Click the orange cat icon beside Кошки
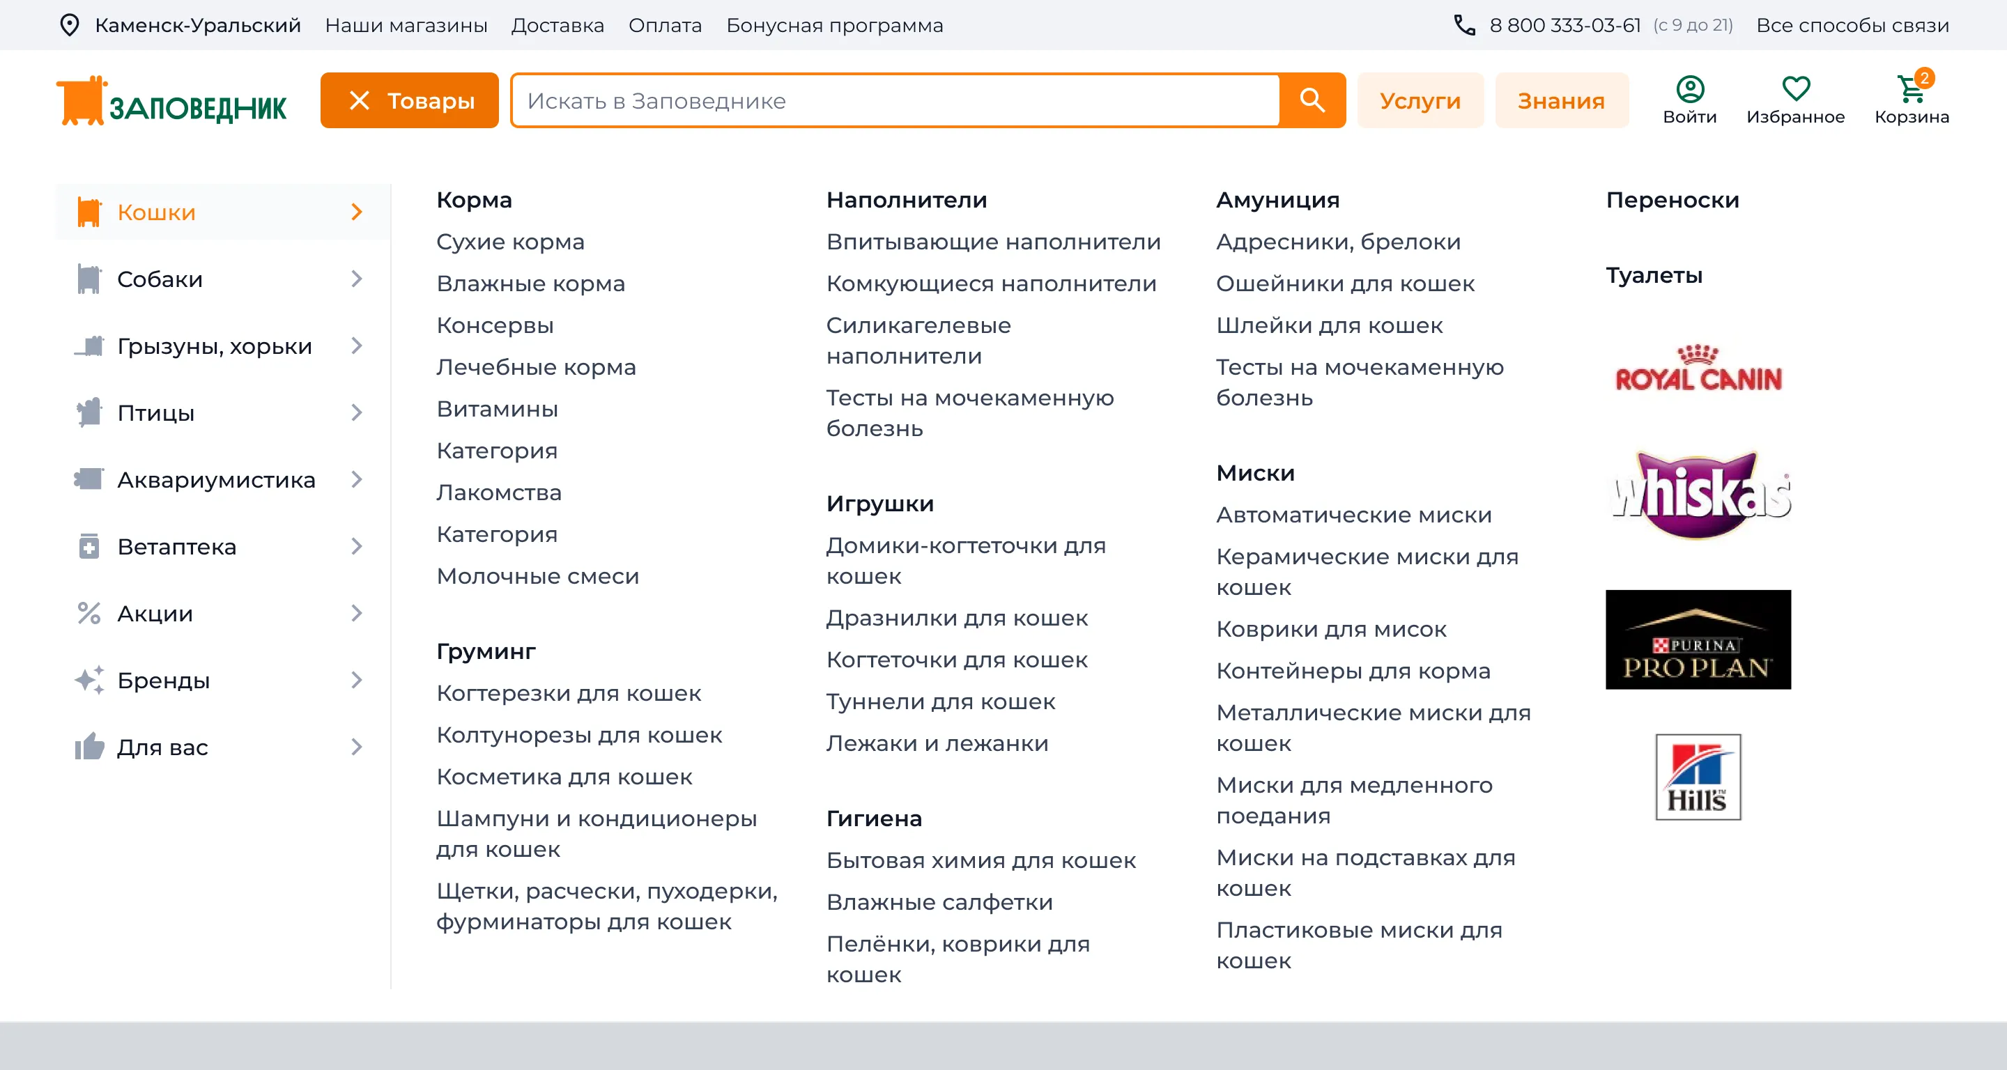This screenshot has width=2007, height=1070. tap(89, 212)
